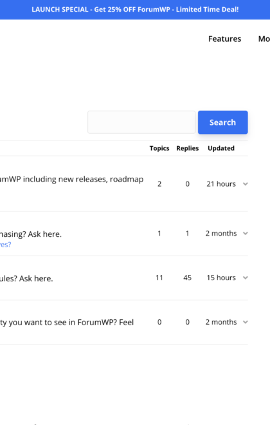
Task: Open the Features menu item
Action: click(224, 39)
